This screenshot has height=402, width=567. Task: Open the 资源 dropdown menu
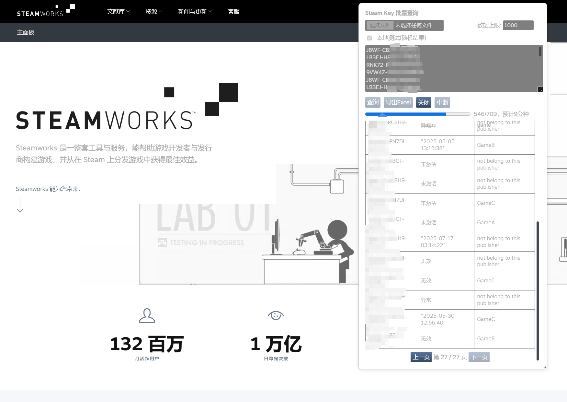pos(153,12)
